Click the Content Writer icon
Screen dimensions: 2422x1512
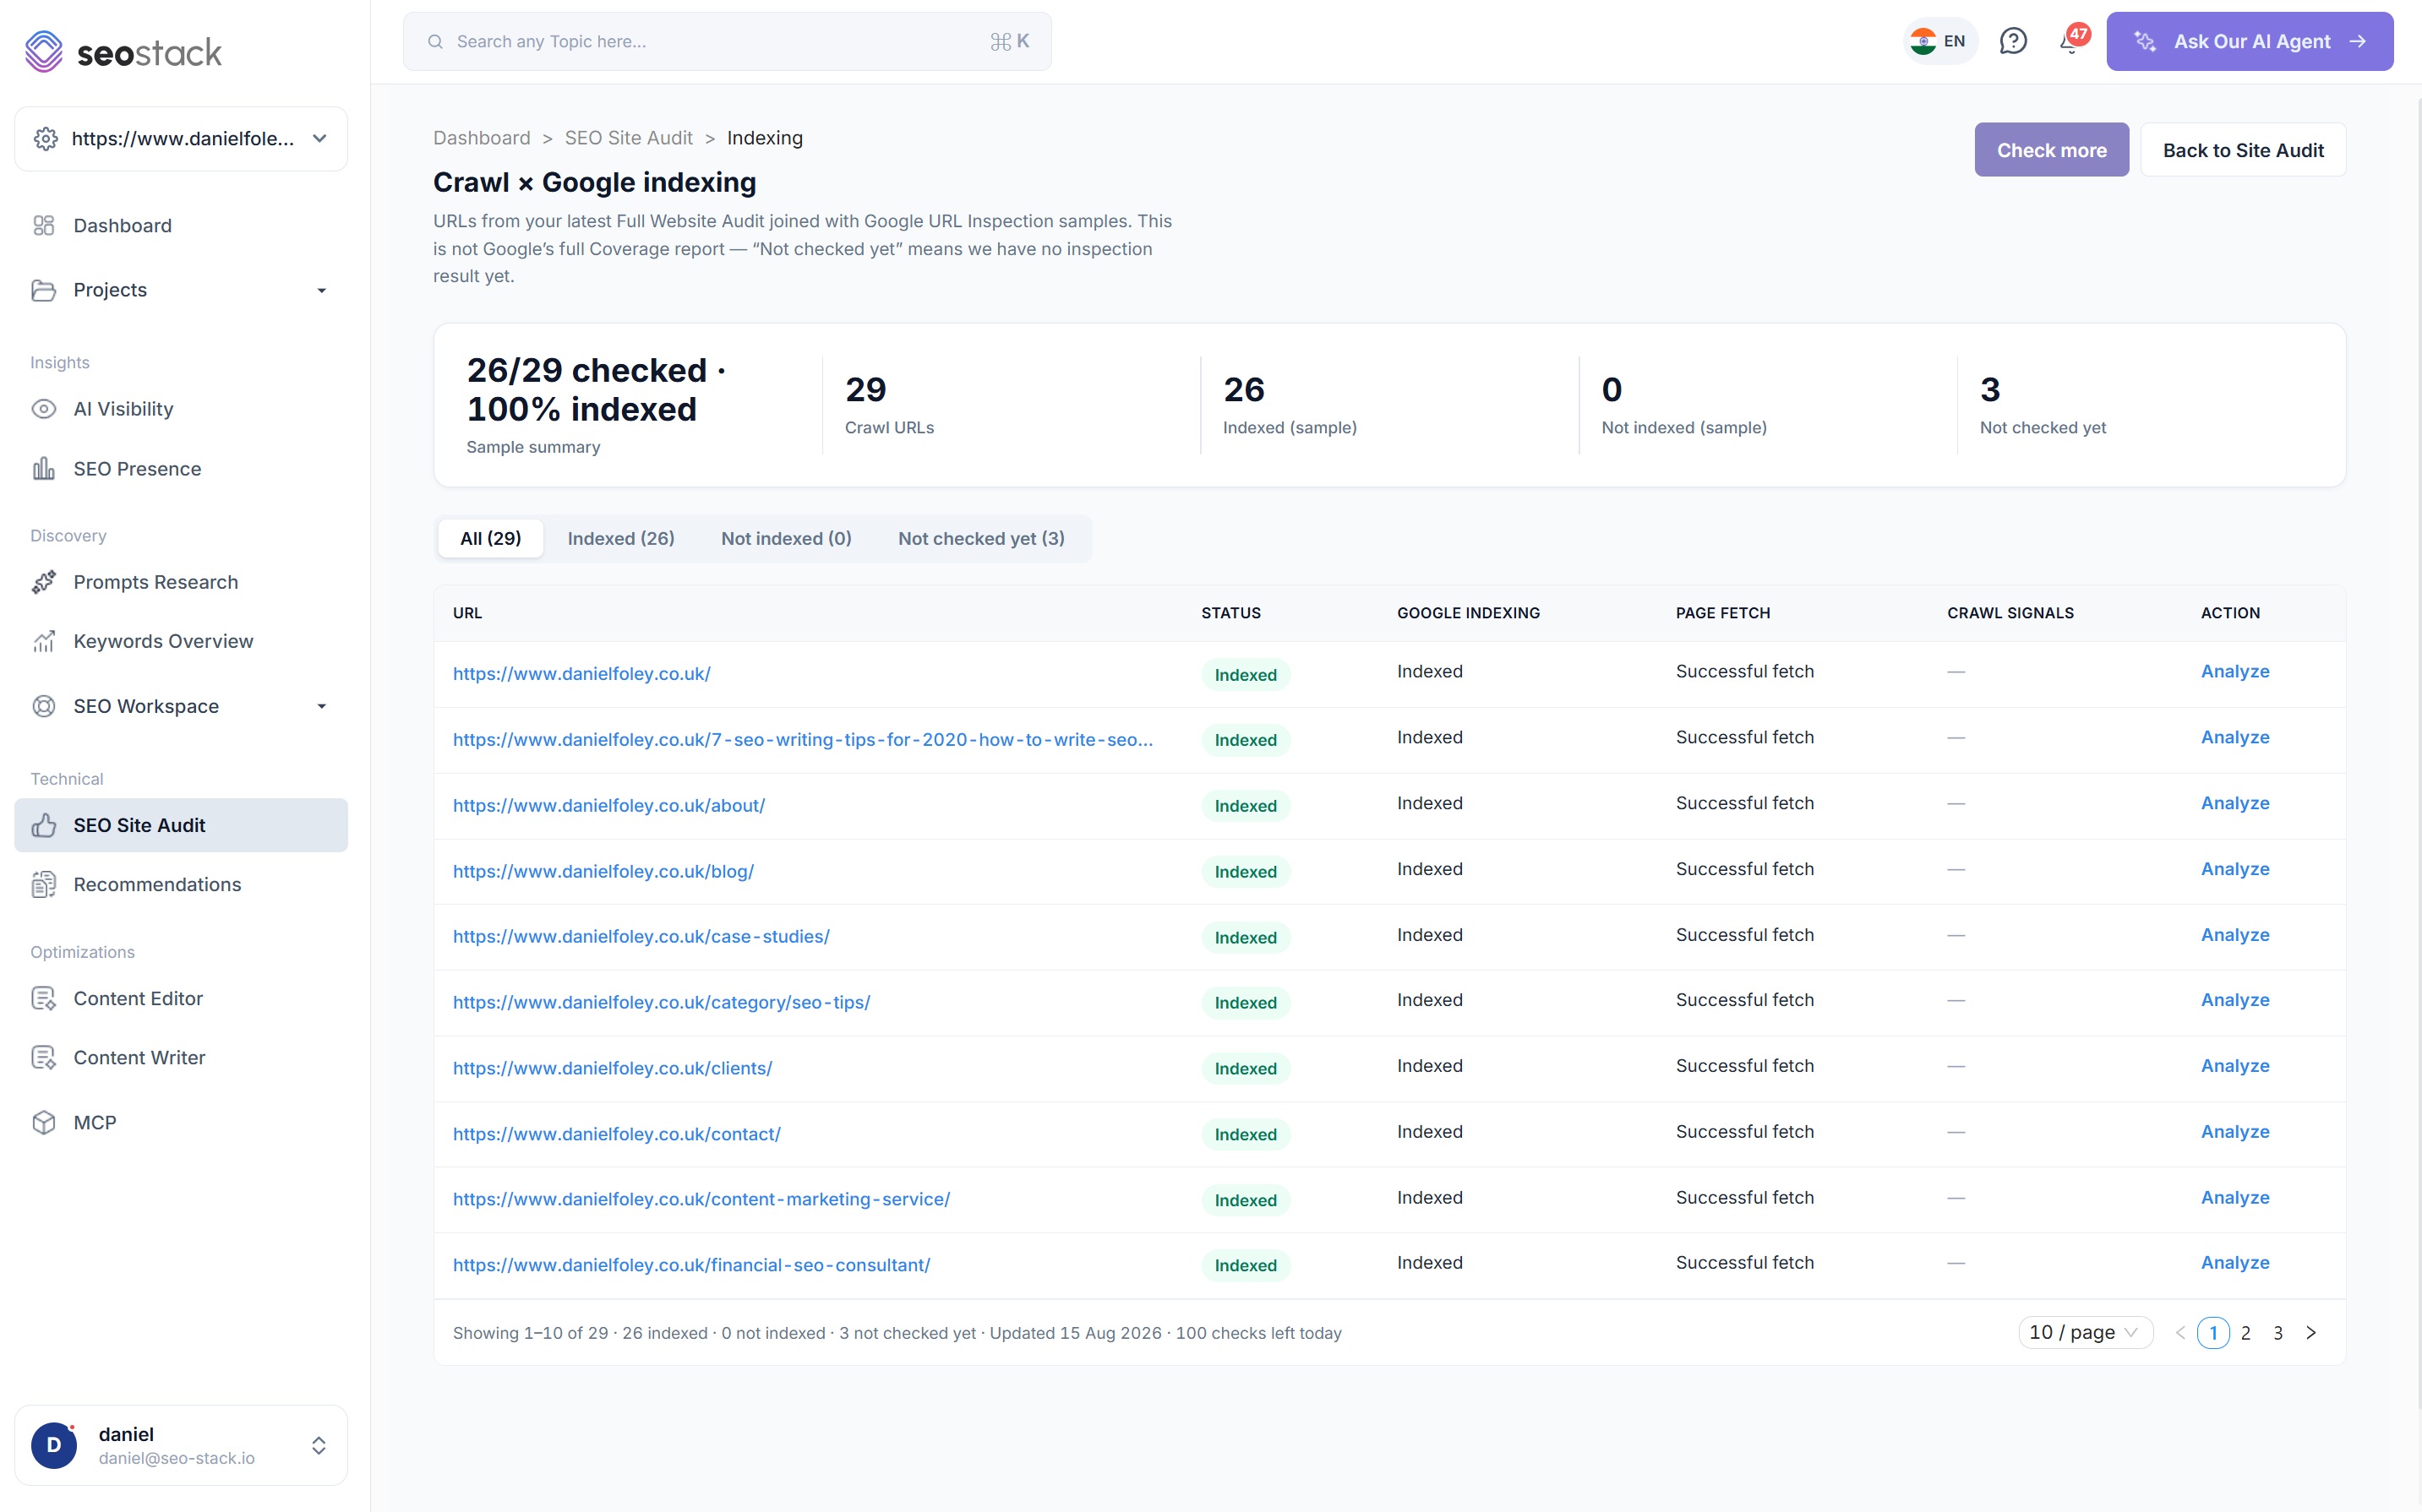coord(44,1057)
